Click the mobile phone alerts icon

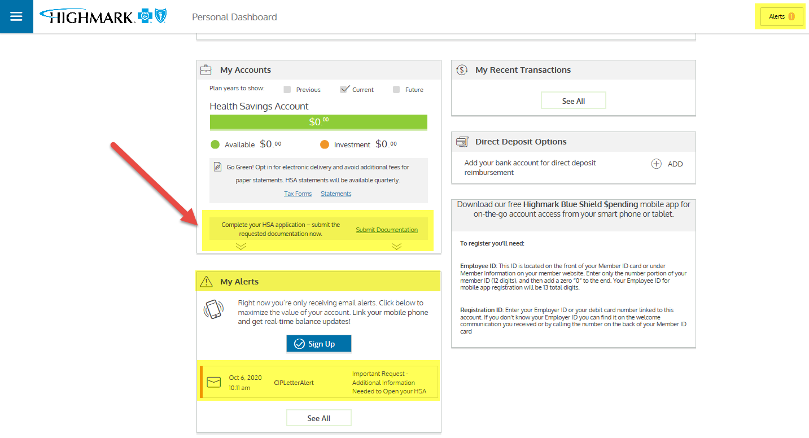213,310
